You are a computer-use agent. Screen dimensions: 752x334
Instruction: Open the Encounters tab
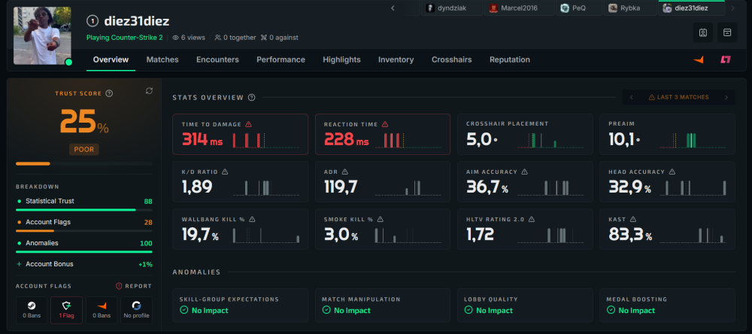point(218,59)
